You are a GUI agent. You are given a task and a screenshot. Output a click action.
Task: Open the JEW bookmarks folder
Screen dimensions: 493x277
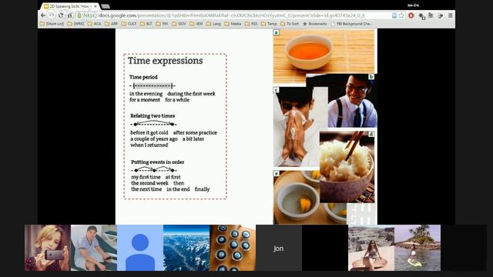(196, 24)
